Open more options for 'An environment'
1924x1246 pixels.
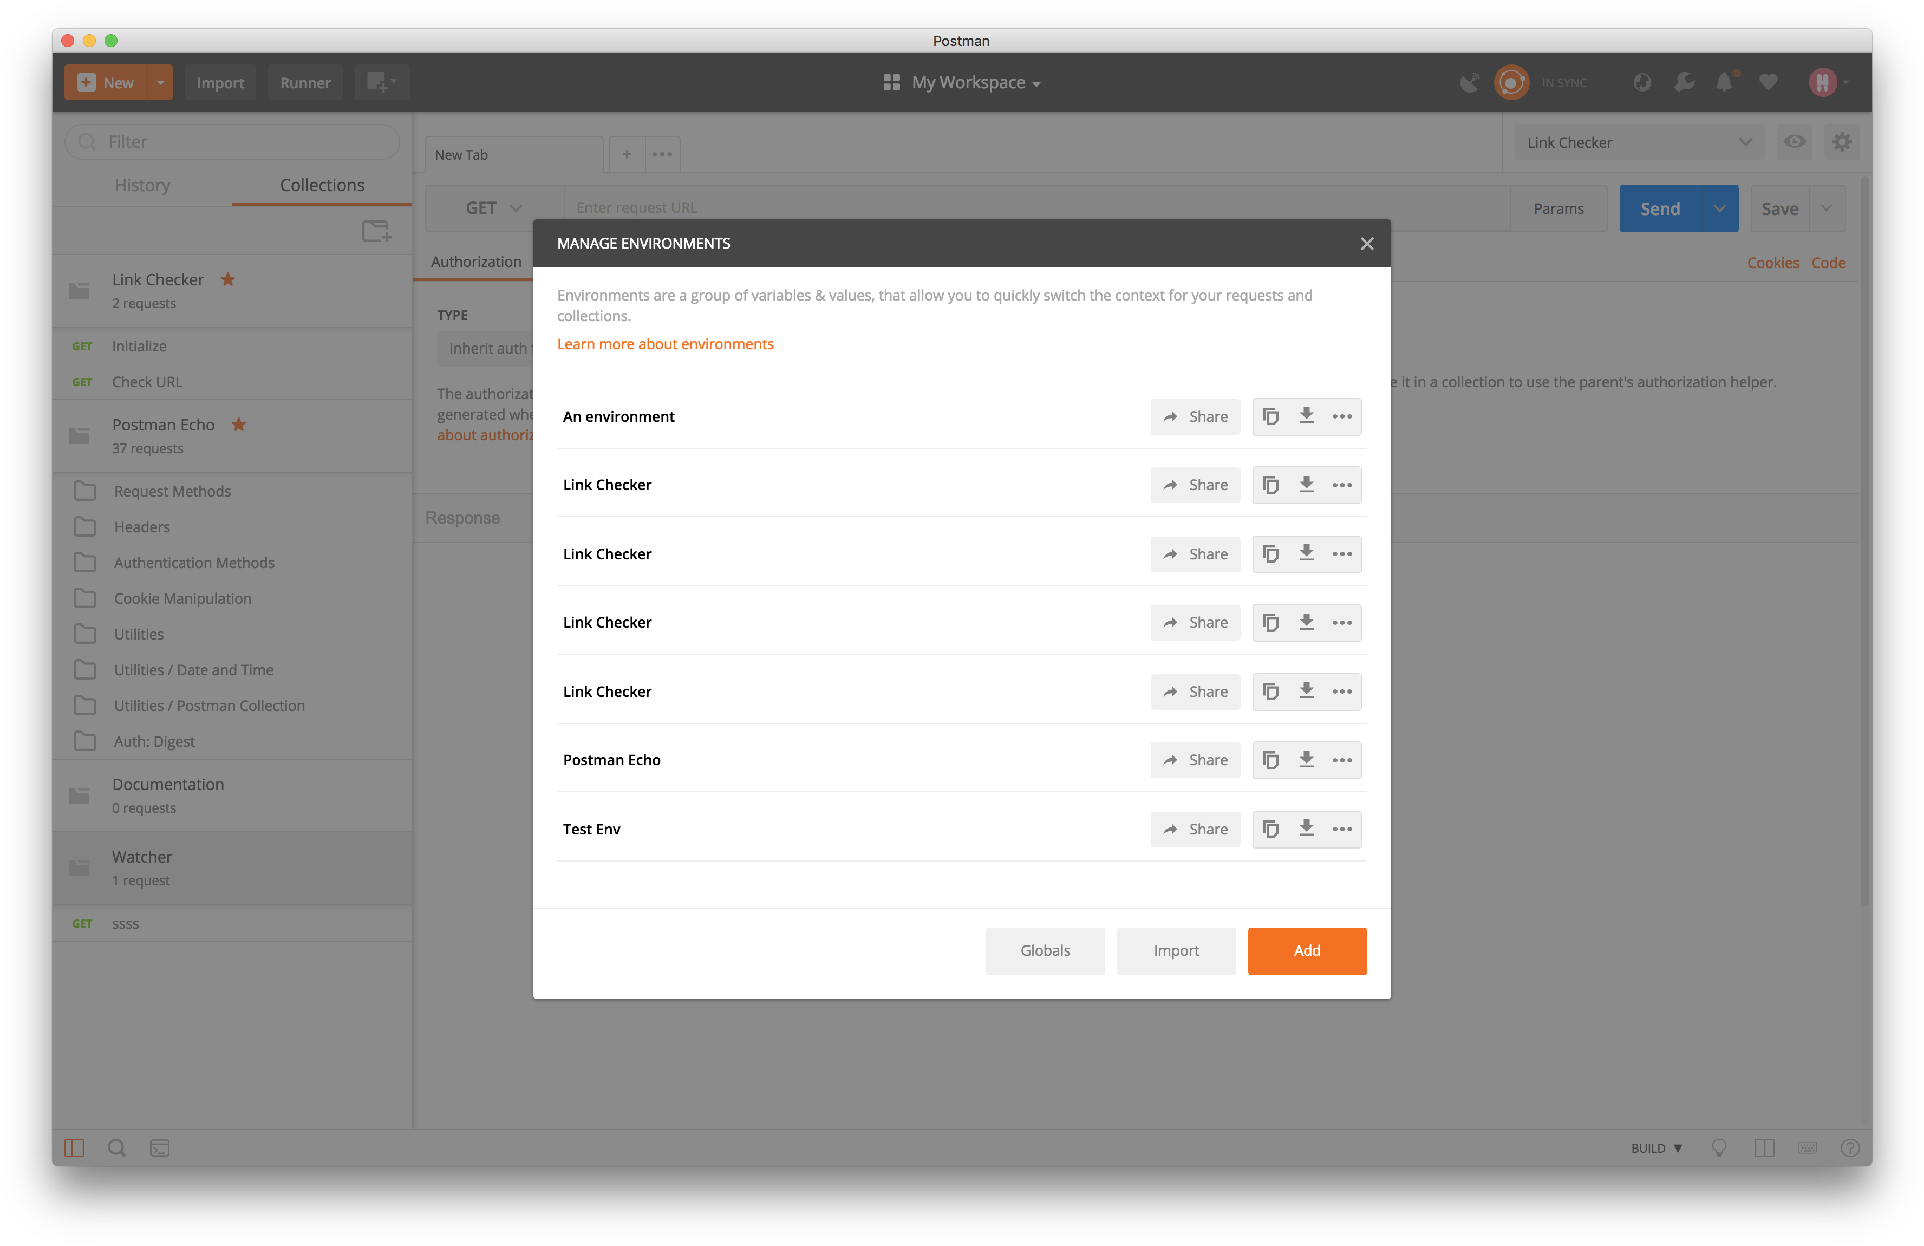pos(1342,416)
